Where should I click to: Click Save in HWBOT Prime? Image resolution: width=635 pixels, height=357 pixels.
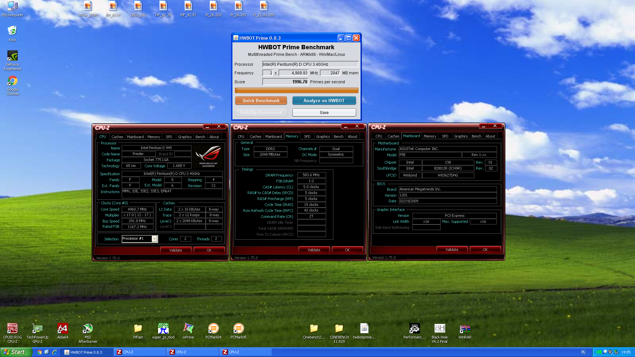click(324, 113)
